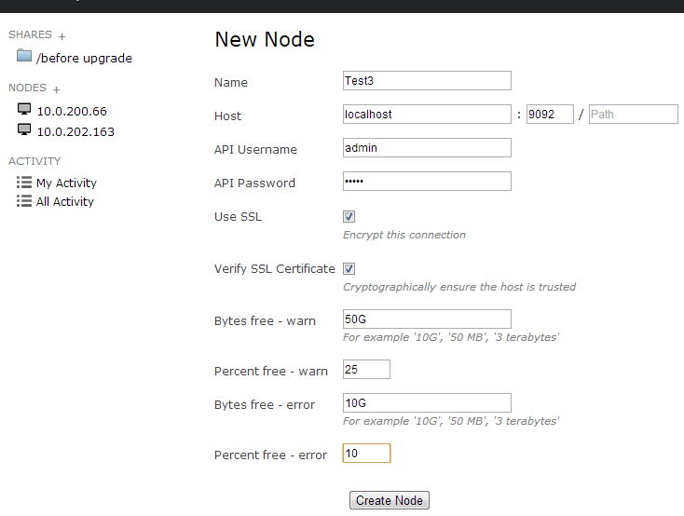Focus the Name field containing Test3
The image size is (684, 516).
click(427, 81)
